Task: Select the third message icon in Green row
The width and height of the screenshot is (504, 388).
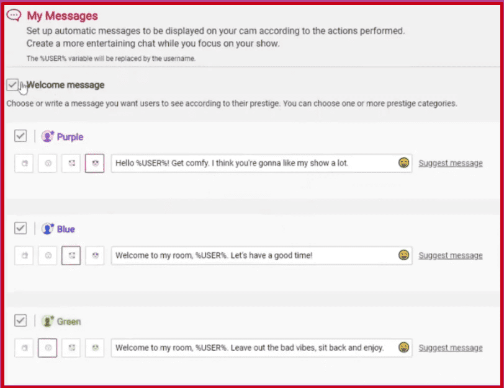Action: pyautogui.click(x=71, y=348)
